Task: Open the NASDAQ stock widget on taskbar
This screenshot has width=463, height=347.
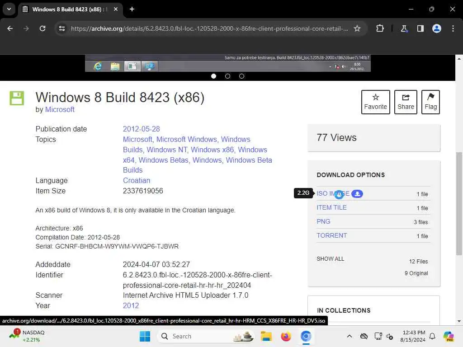Action: tap(27, 336)
